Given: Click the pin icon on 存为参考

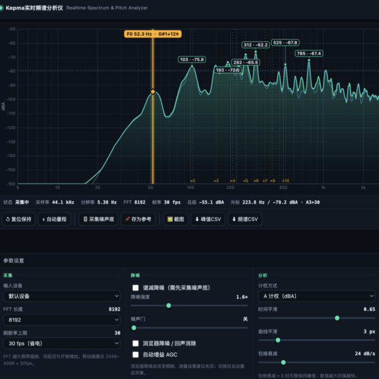Looking at the screenshot, I should 127,219.
